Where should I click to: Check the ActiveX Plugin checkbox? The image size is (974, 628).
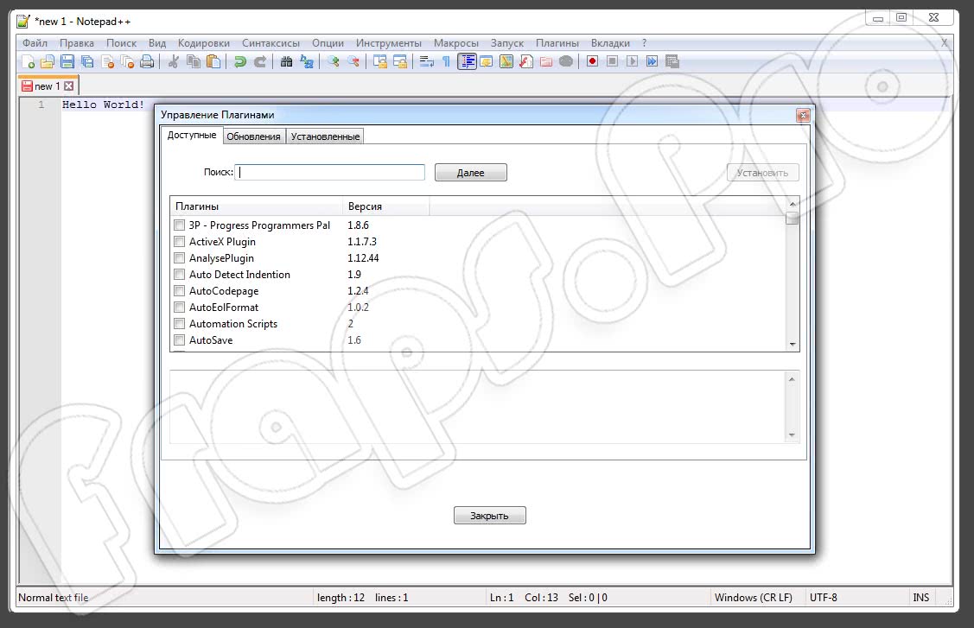tap(180, 242)
